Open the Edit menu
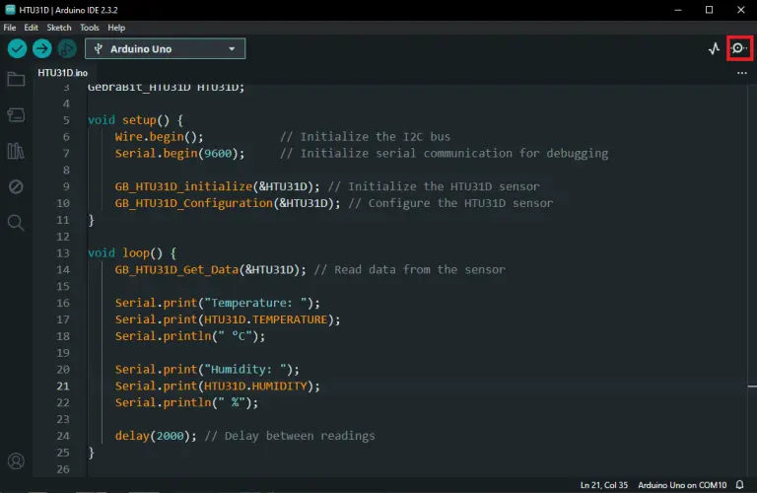Image resolution: width=757 pixels, height=493 pixels. pyautogui.click(x=31, y=28)
